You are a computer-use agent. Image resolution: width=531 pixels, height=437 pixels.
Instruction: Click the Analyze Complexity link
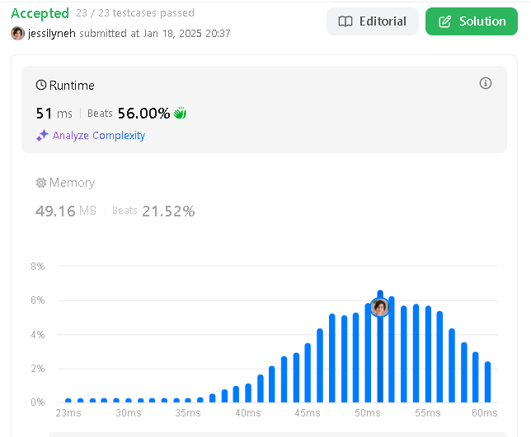[99, 136]
